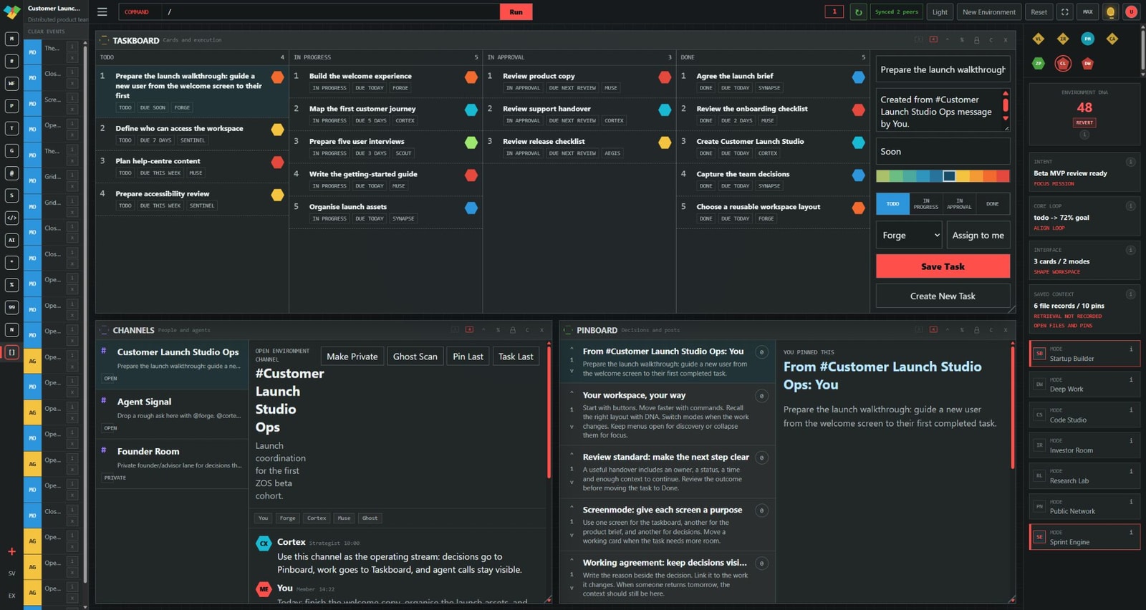The width and height of the screenshot is (1146, 610).
Task: Set task status to IN PROGRESS
Action: (x=925, y=204)
